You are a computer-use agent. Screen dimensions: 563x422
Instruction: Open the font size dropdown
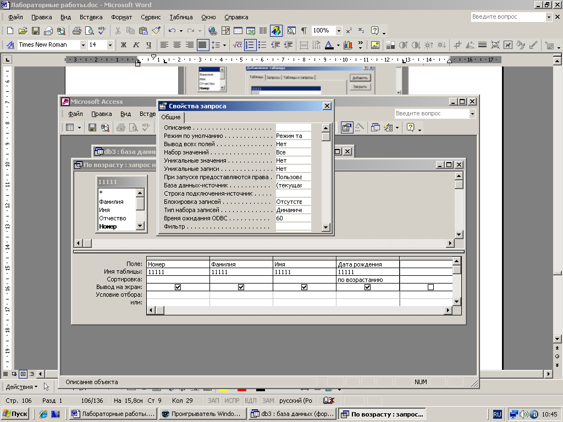(x=110, y=45)
